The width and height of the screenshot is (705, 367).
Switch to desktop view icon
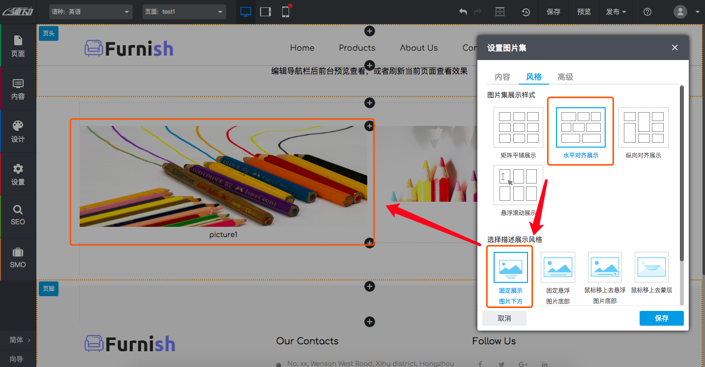[246, 12]
